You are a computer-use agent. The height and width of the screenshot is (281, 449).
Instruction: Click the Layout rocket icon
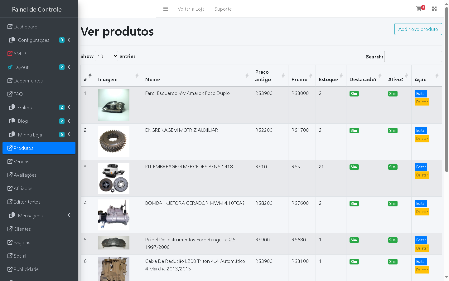click(x=10, y=67)
